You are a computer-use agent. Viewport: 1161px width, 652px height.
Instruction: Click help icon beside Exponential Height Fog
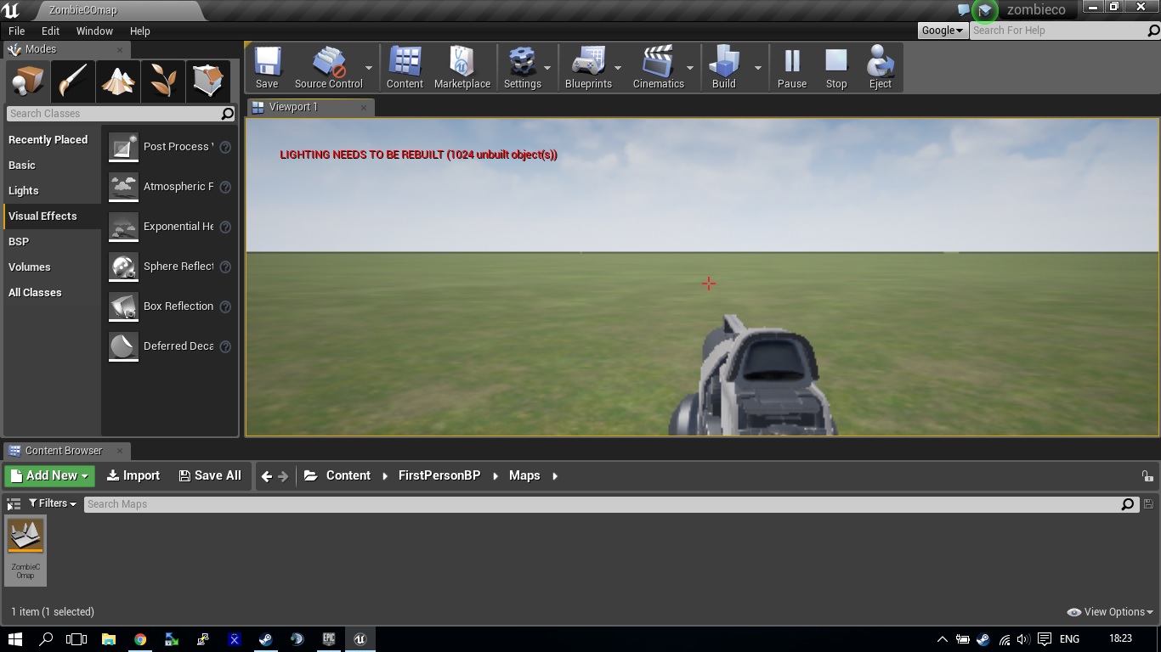point(225,227)
